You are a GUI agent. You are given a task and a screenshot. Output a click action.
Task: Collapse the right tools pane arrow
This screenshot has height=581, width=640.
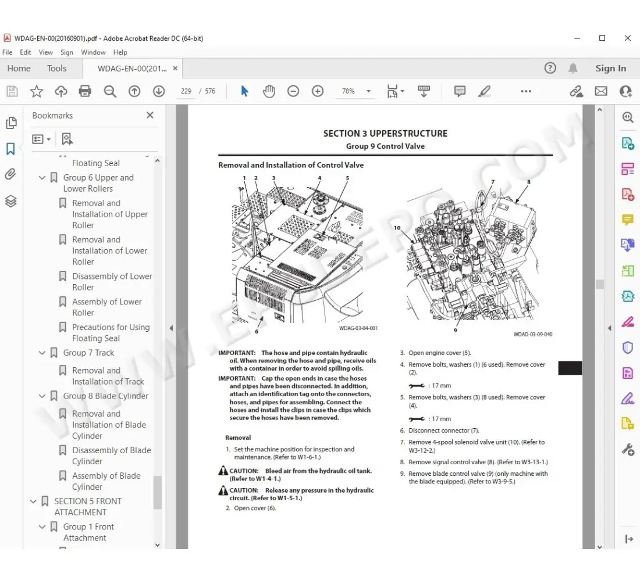click(609, 328)
